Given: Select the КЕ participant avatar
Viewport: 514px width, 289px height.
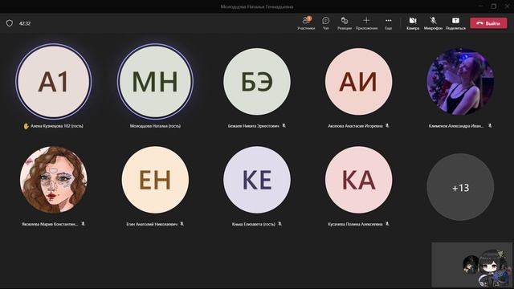Looking at the screenshot, I should [257, 180].
